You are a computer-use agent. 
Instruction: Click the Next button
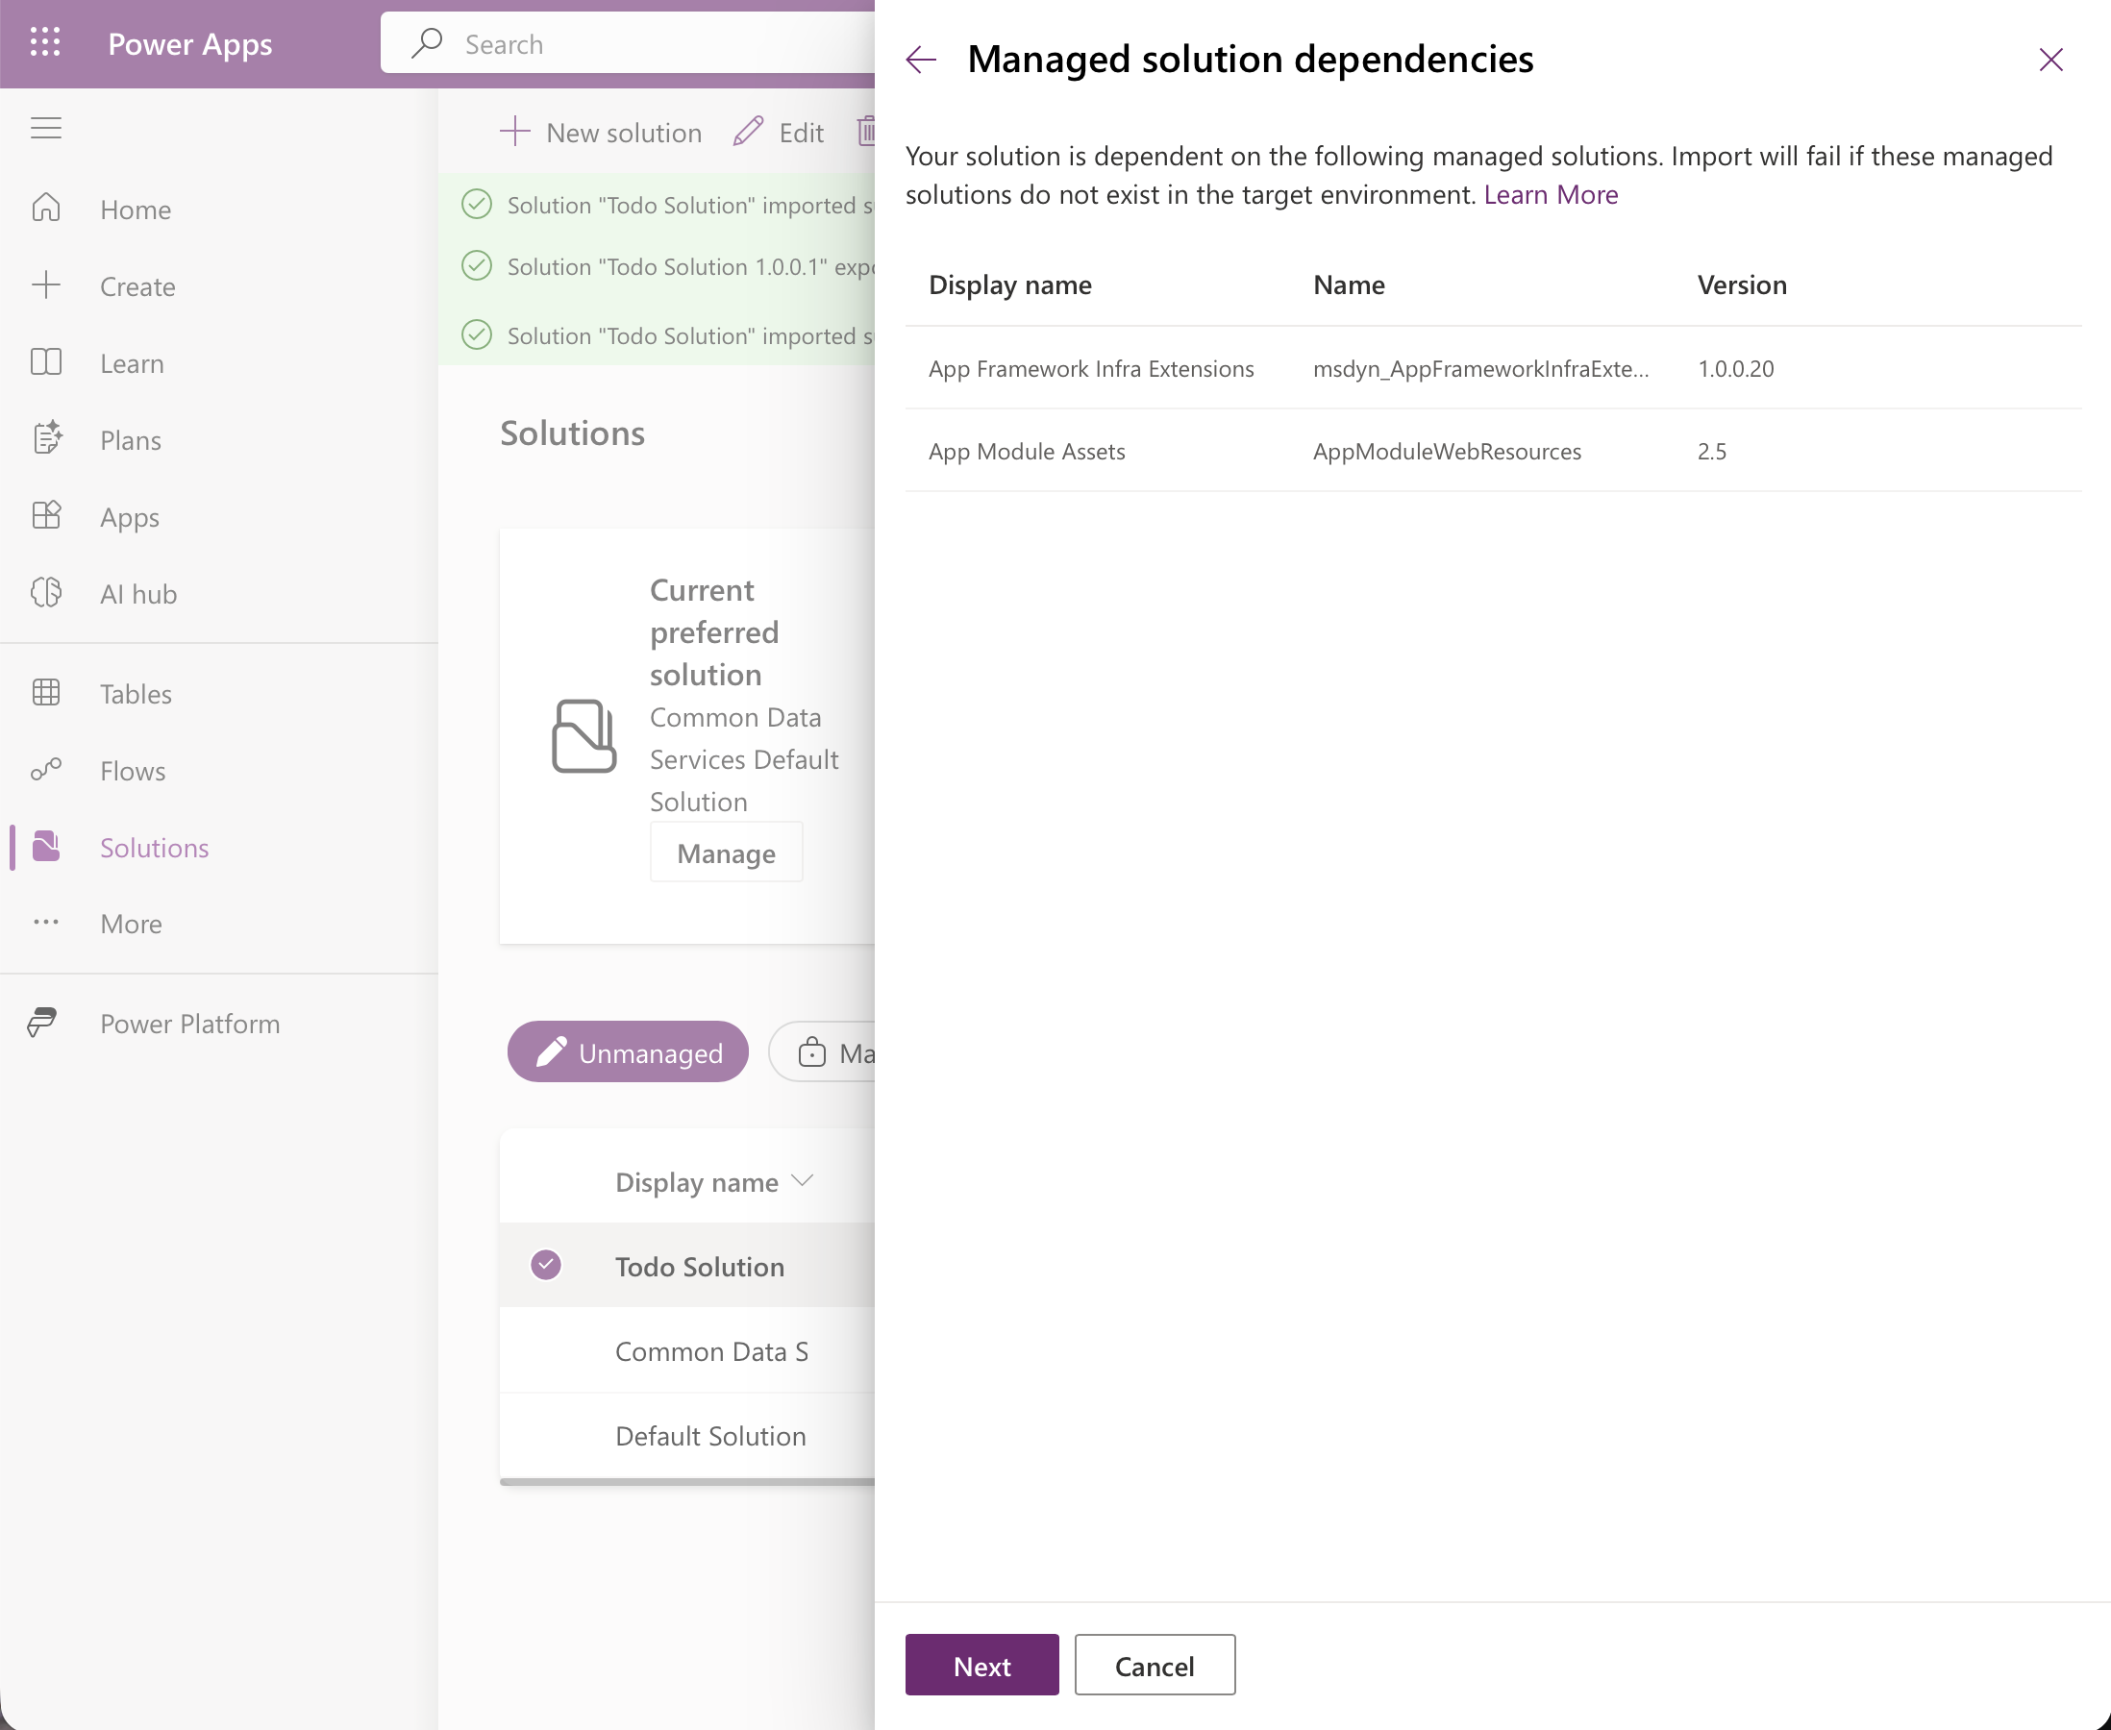pos(981,1666)
